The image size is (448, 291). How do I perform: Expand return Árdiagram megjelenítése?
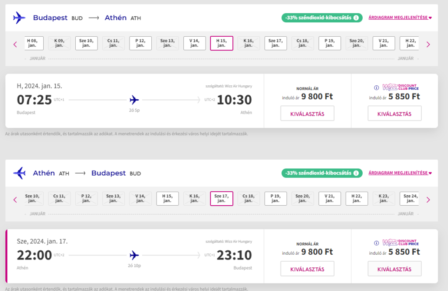400,173
